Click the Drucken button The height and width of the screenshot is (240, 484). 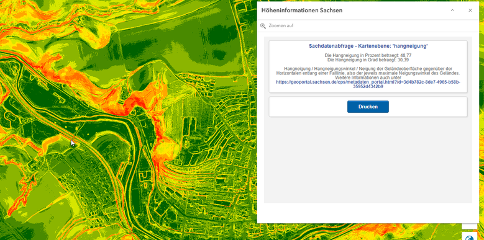pyautogui.click(x=368, y=107)
